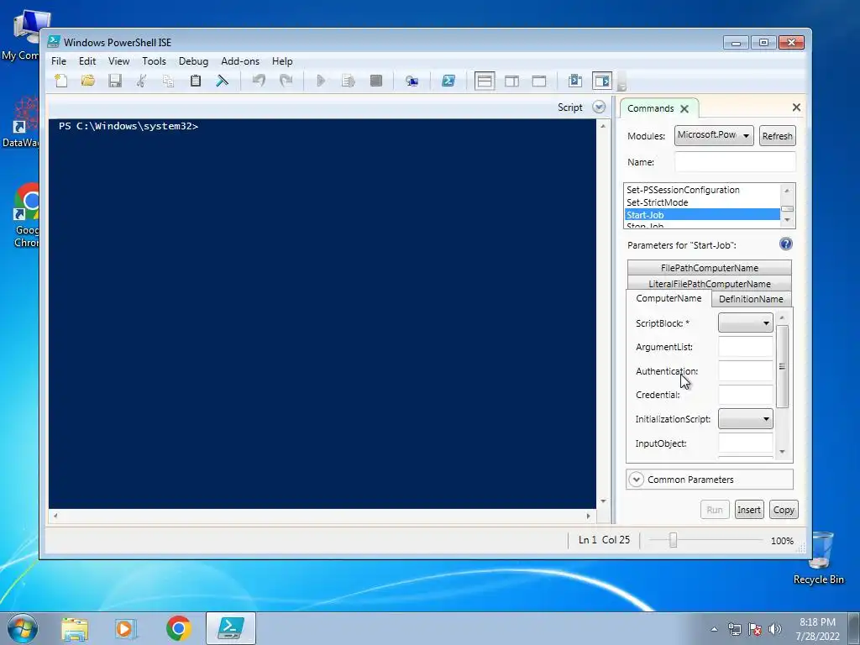The image size is (860, 645).
Task: Open the File menu
Action: click(59, 60)
